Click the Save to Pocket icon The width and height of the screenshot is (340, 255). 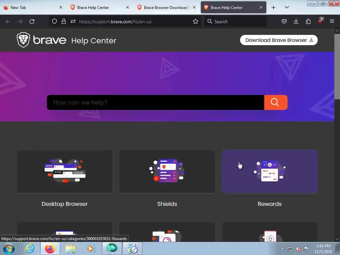(284, 21)
